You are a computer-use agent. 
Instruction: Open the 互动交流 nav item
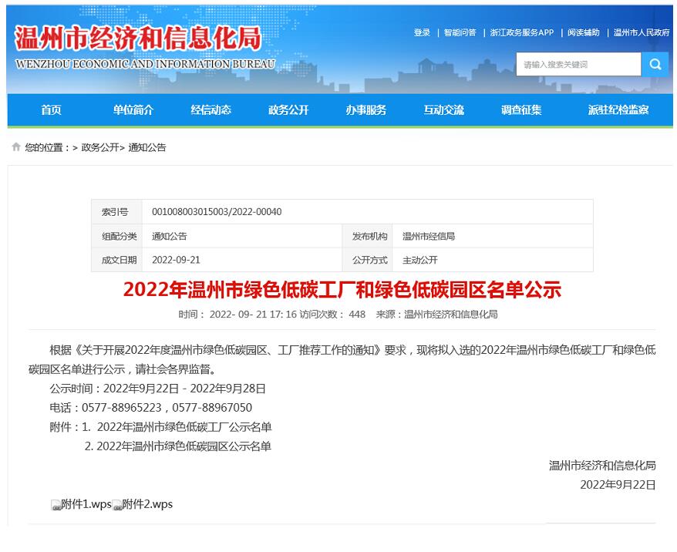click(443, 110)
